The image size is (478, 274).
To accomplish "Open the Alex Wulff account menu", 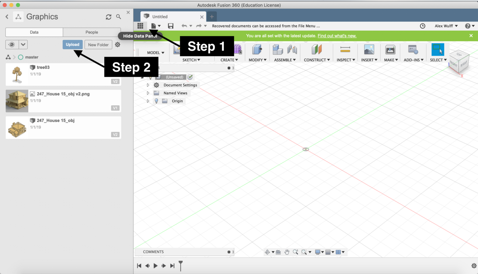I will (x=446, y=26).
